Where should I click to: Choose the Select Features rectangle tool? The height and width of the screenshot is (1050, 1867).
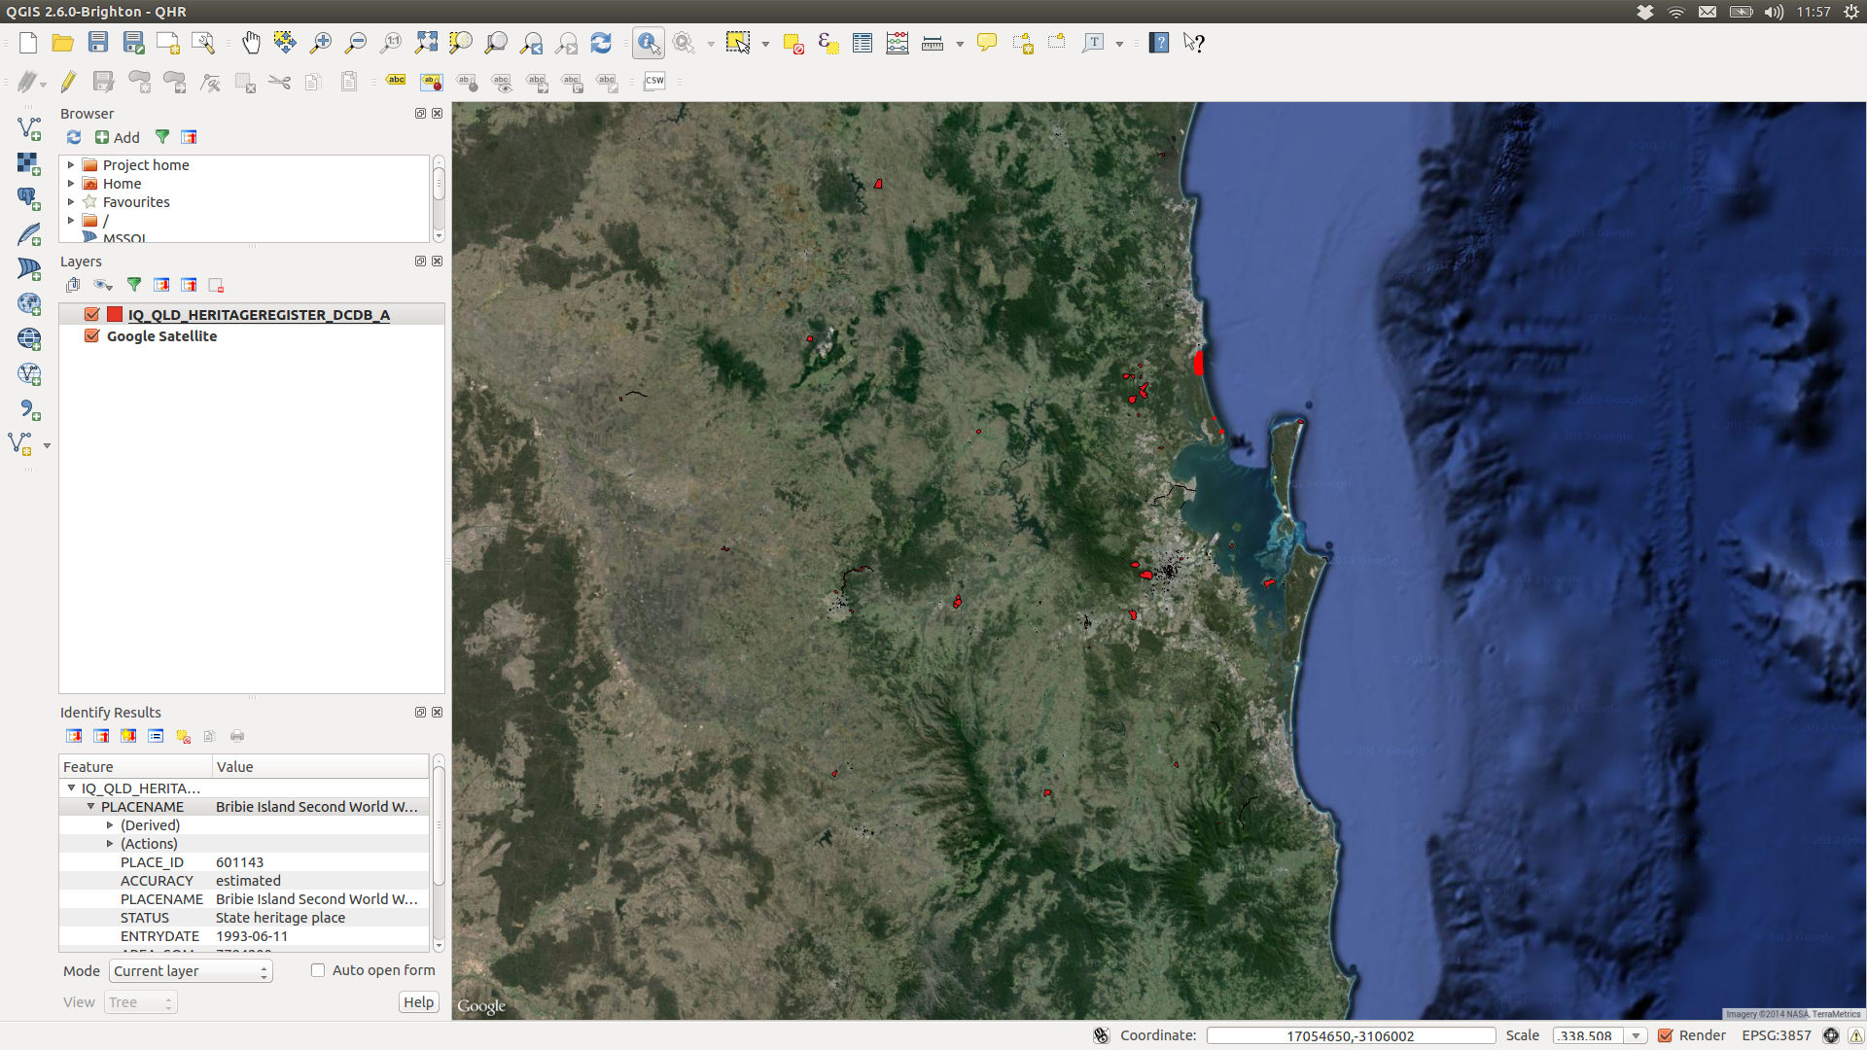pyautogui.click(x=738, y=43)
